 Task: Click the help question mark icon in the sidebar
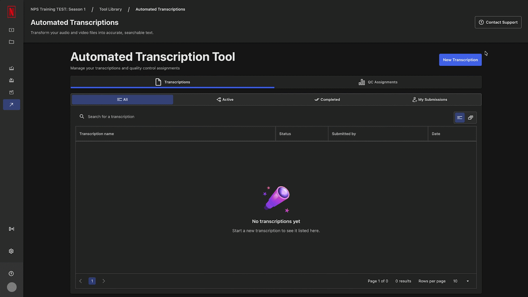(x=11, y=274)
